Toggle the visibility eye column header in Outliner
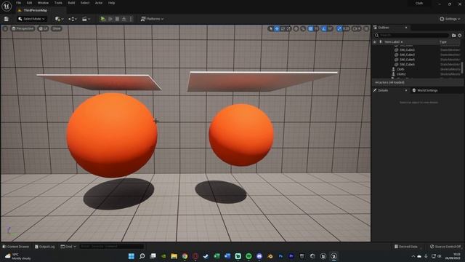The width and height of the screenshot is (465, 262). coord(375,42)
